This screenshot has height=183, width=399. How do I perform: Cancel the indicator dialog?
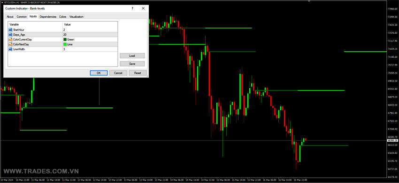click(118, 73)
